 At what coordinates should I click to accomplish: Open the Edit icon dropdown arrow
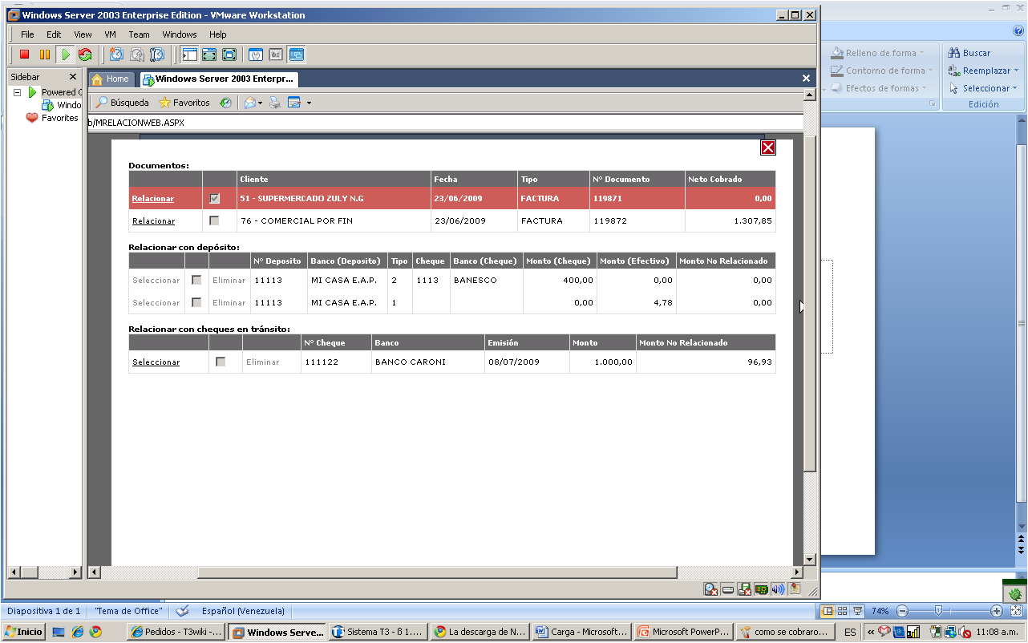(x=309, y=103)
